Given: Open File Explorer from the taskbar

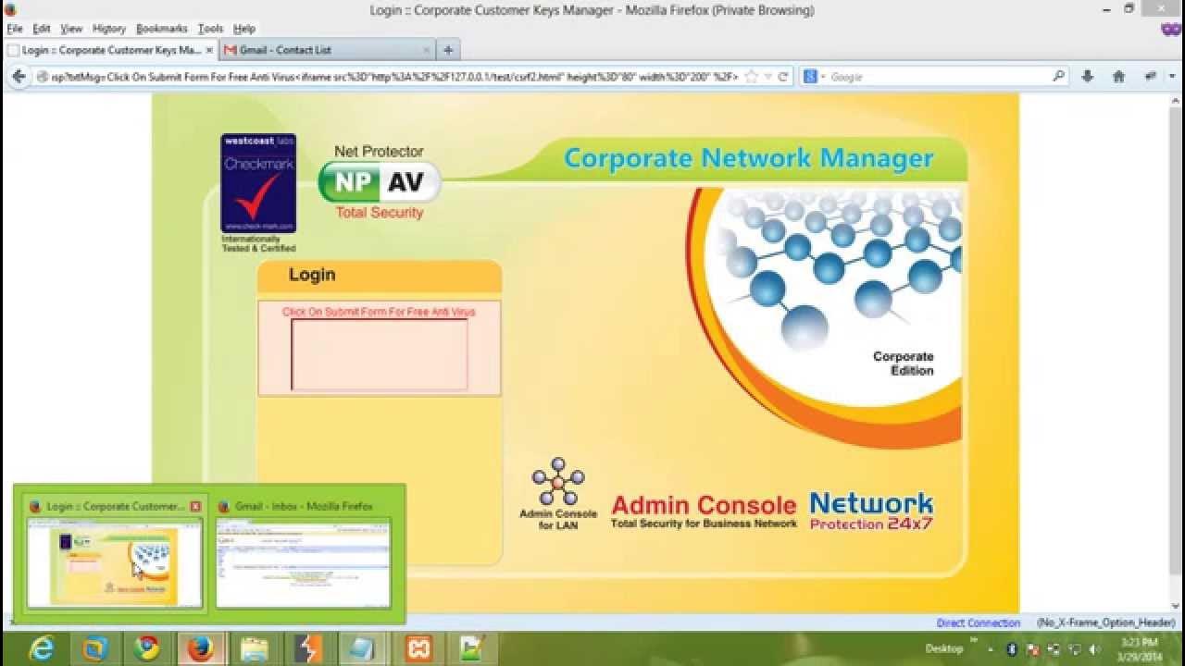Looking at the screenshot, I should (254, 648).
